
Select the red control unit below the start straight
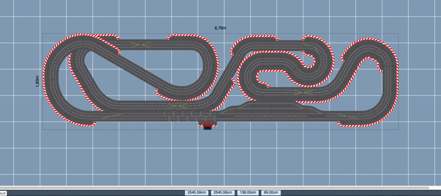click(x=208, y=126)
